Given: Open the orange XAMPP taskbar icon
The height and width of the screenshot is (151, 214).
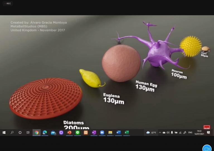Looking at the screenshot, I should tap(86, 133).
